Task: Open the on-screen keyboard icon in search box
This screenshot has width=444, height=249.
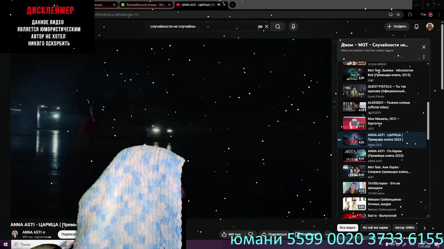Action: tap(260, 27)
